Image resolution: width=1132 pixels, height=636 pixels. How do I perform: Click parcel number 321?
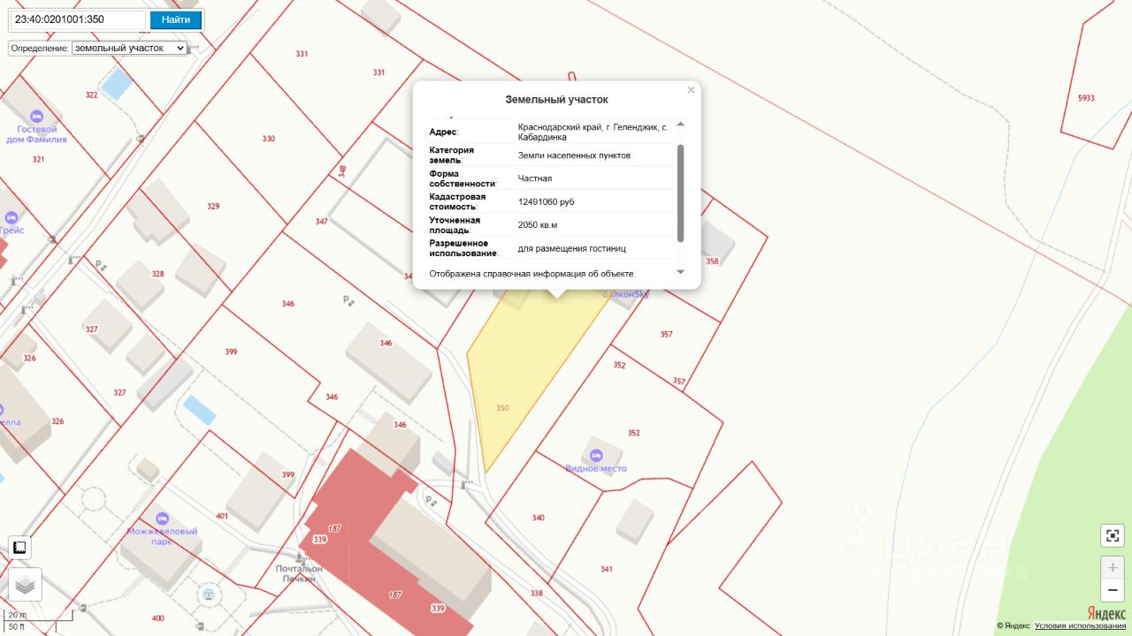[38, 159]
